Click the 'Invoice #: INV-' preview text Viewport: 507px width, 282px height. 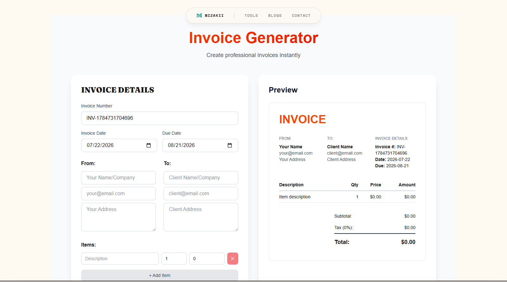[x=390, y=147]
